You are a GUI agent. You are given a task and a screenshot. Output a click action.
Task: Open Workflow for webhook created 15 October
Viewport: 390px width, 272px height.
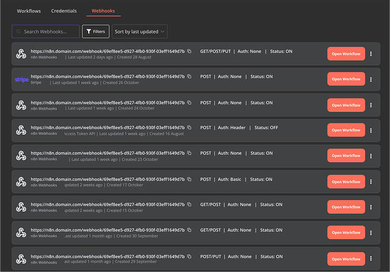click(346, 207)
